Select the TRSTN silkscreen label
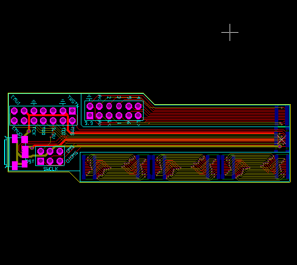This screenshot has width=297, height=265. point(74,101)
